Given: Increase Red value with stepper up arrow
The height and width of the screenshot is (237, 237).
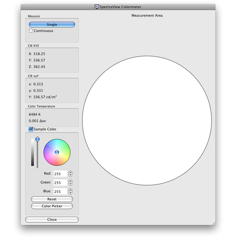Looking at the screenshot, I should tap(71, 172).
